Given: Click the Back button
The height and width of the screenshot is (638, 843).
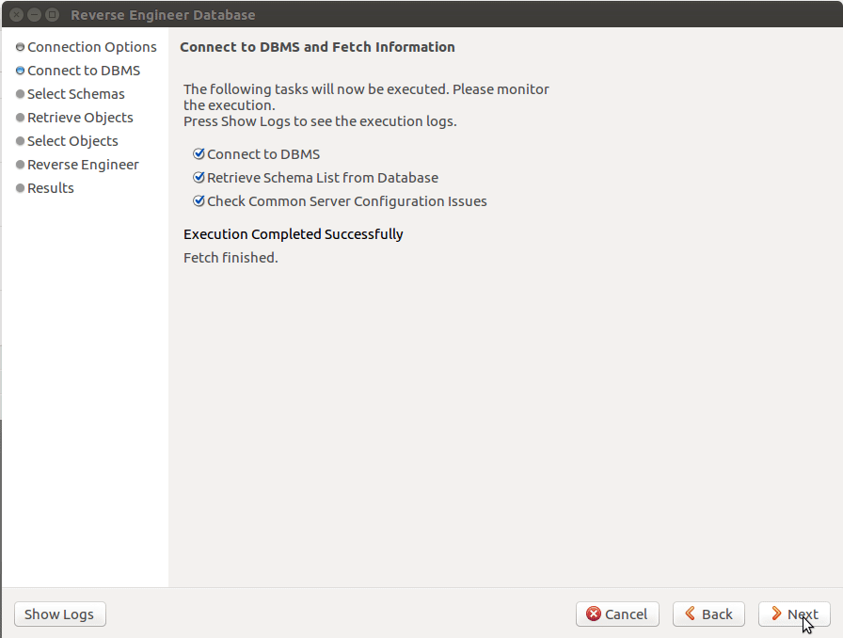Looking at the screenshot, I should (x=708, y=614).
